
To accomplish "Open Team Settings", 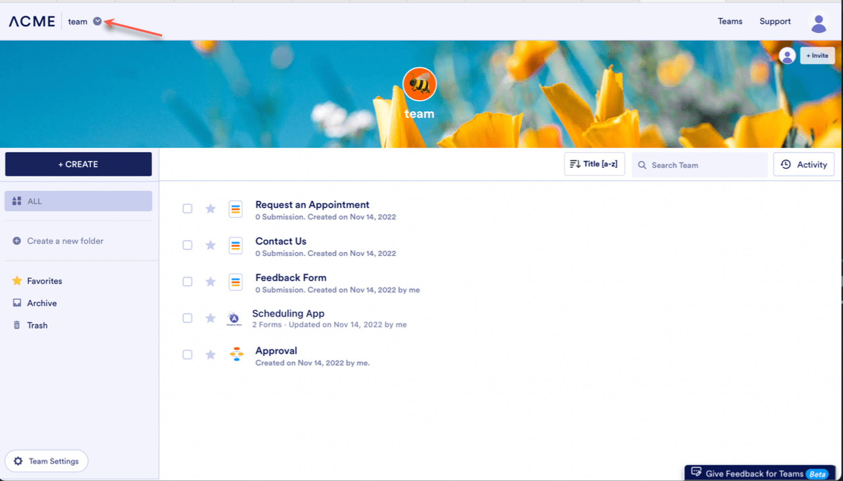I will (46, 461).
